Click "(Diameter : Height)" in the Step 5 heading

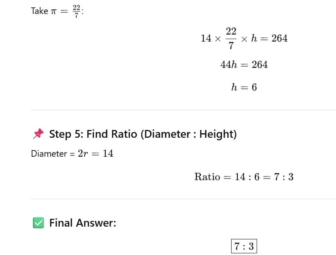coord(189,134)
